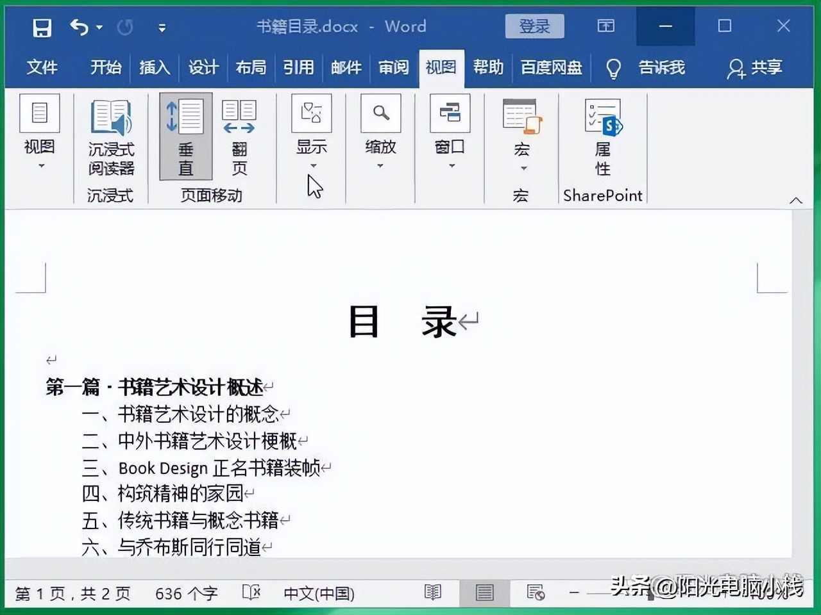
Task: Click the proofing errors book icon
Action: point(251,593)
